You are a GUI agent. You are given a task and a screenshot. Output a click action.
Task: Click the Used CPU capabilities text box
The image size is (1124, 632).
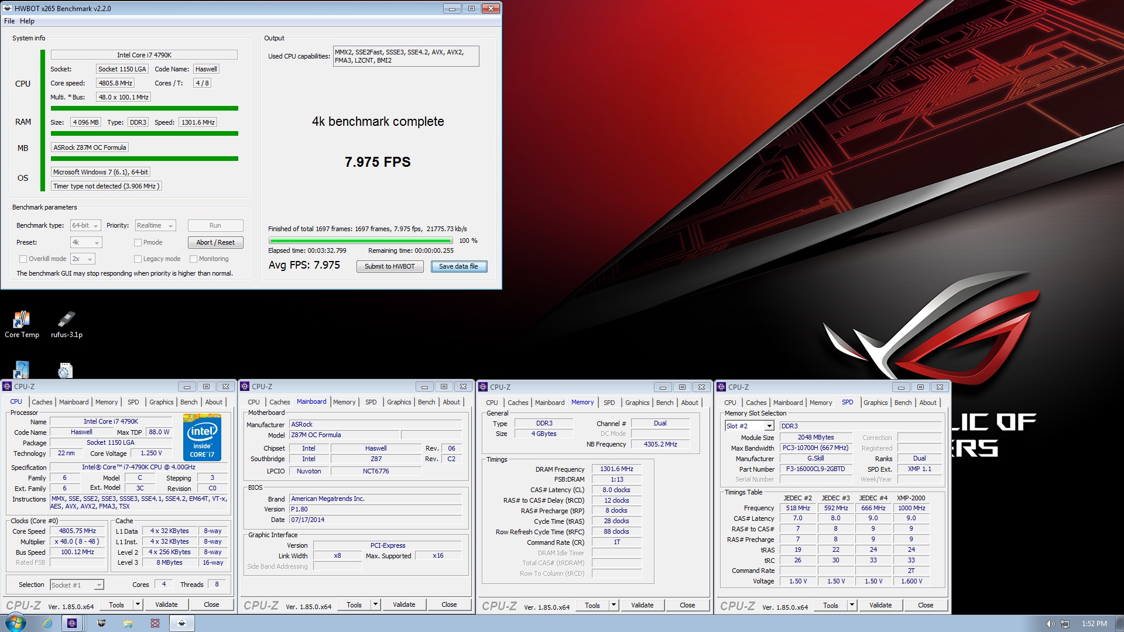point(406,56)
